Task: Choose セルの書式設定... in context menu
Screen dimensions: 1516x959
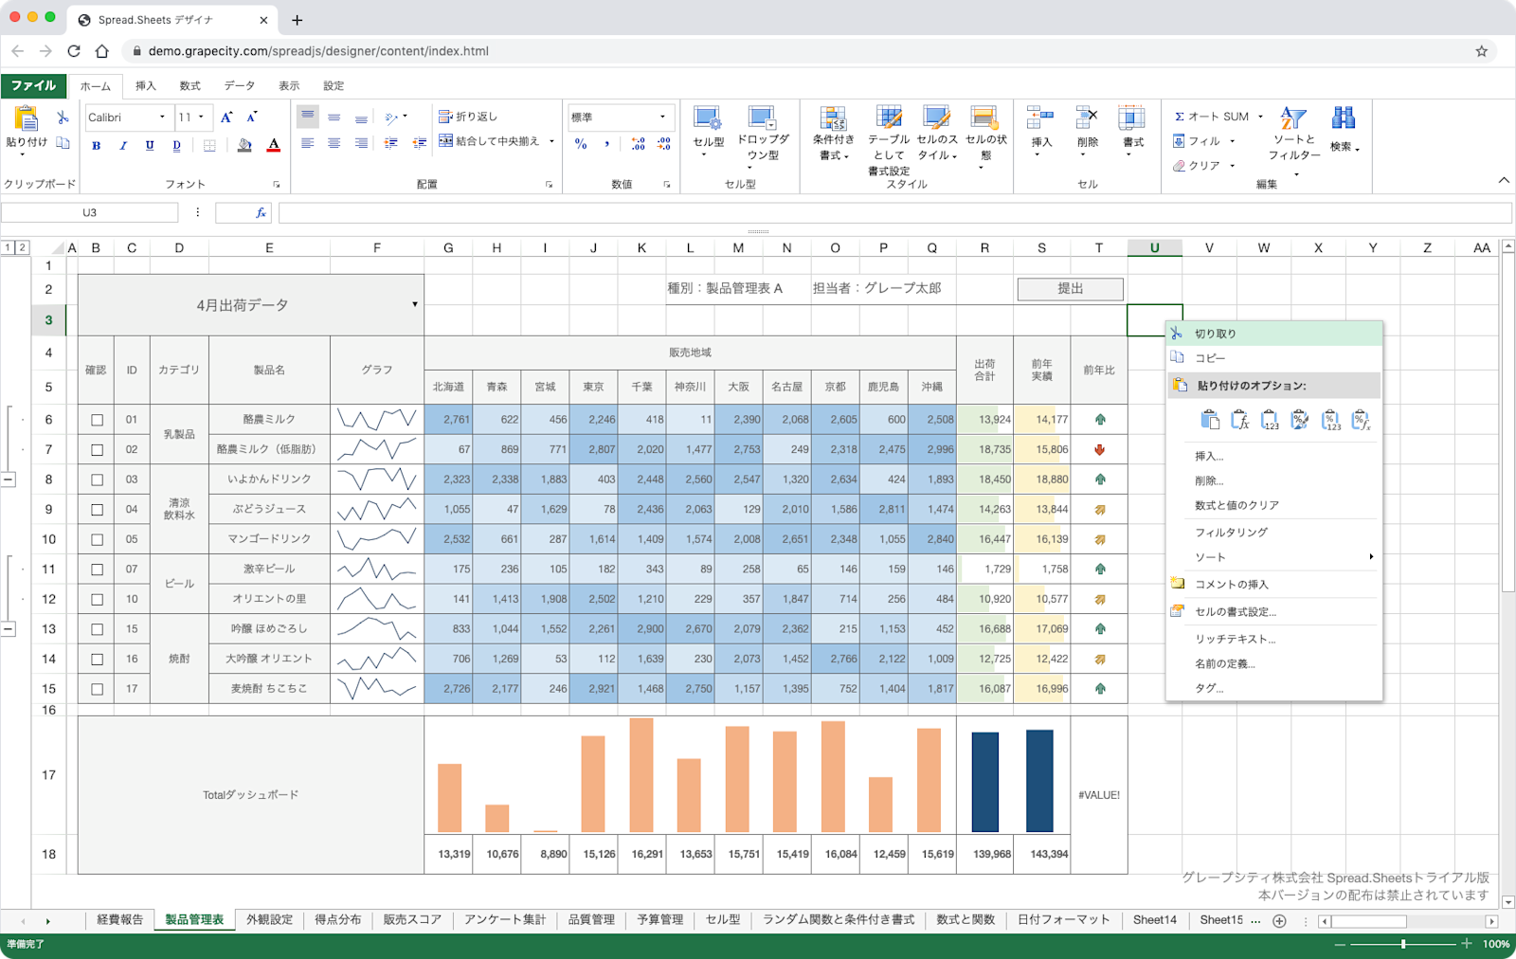Action: click(1273, 612)
